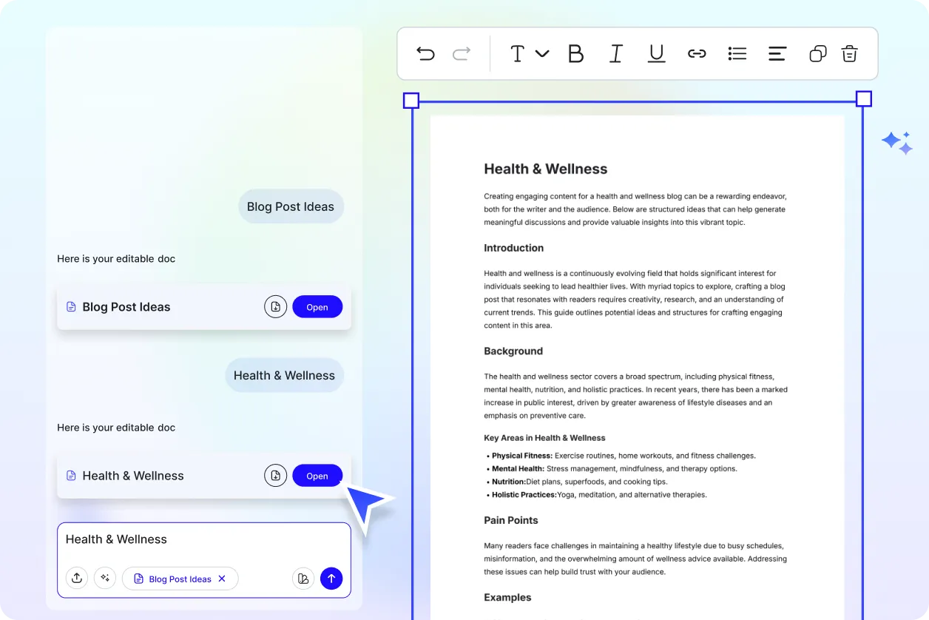Send the Health & Wellness prompt

(x=331, y=578)
